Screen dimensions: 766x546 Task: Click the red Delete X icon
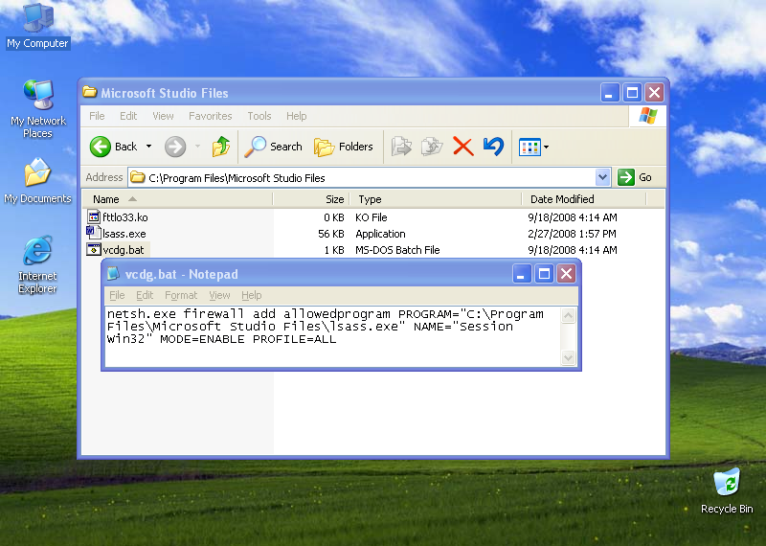[463, 147]
